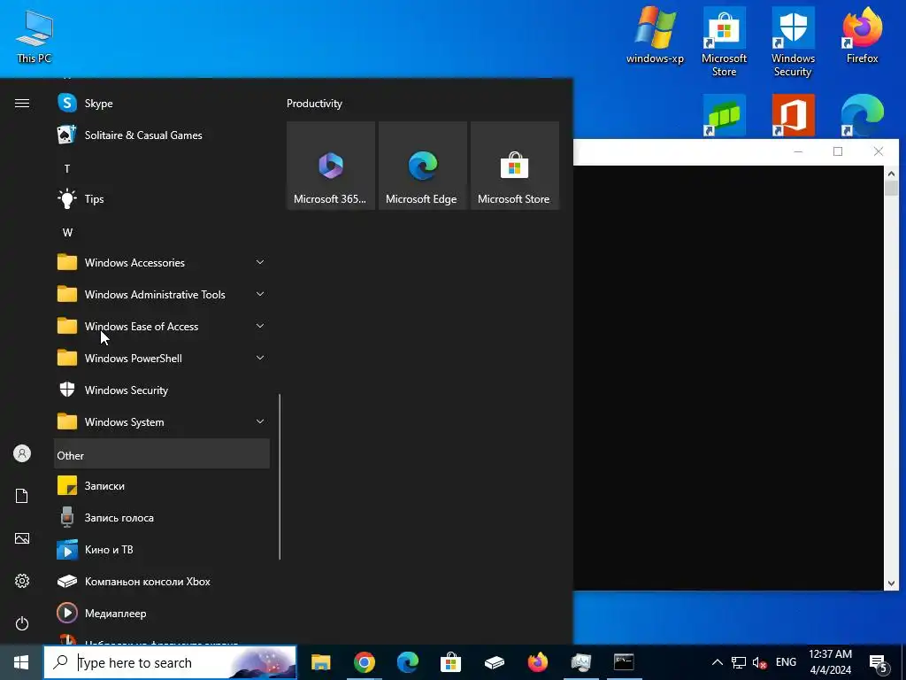Open the Firefox desktop shortcut

pos(862,35)
